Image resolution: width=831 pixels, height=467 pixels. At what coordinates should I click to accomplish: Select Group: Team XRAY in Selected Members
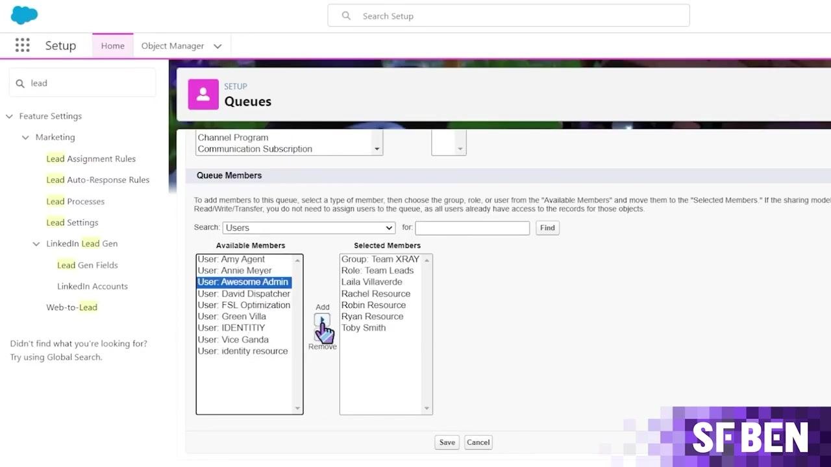tap(380, 259)
